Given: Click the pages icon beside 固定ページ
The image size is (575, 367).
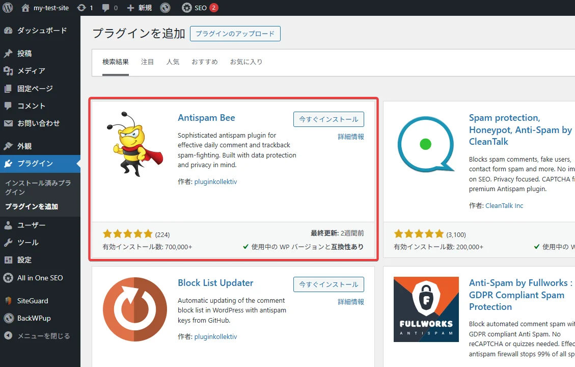Looking at the screenshot, I should coord(8,89).
